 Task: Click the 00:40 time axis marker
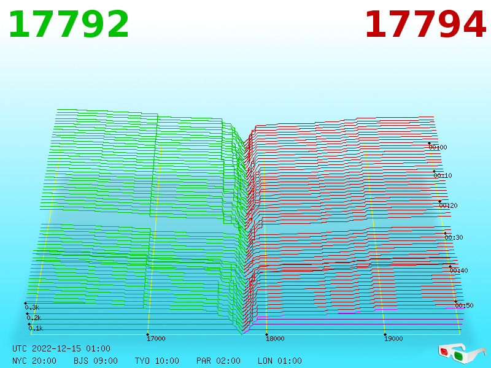[x=458, y=270]
